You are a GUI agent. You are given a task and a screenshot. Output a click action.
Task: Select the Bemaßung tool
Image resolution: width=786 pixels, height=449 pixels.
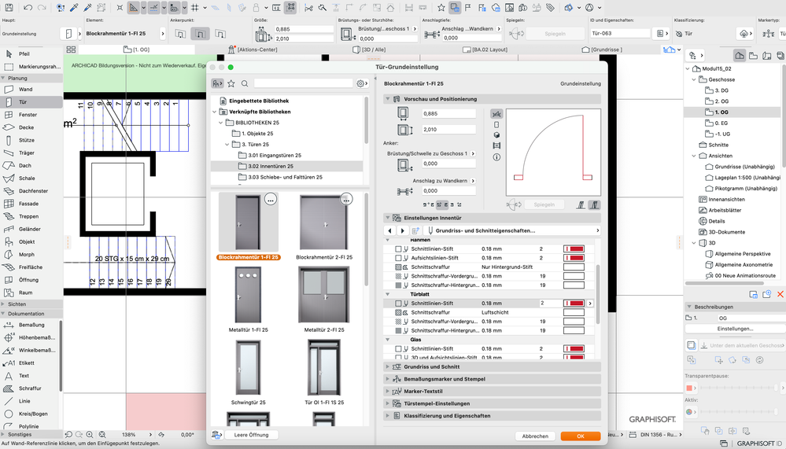31,325
